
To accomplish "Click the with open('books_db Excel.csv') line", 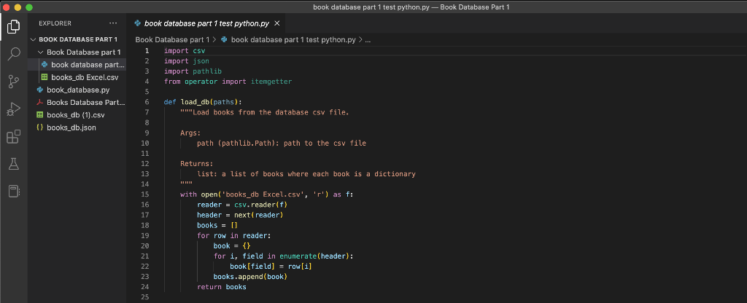I will tap(267, 194).
